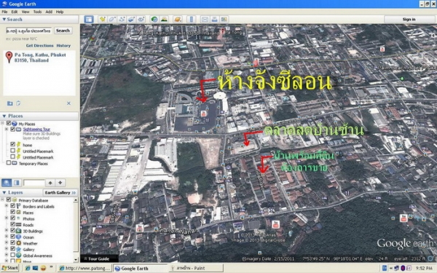
Task: Select the Add Placemark pushpin tool
Action: coord(103,19)
